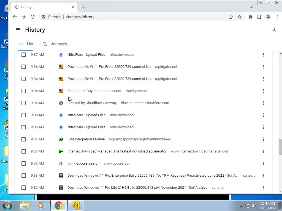The width and height of the screenshot is (282, 211).
Task: Click the globe favicon for Cloudflare Gateway
Action: pos(61,103)
